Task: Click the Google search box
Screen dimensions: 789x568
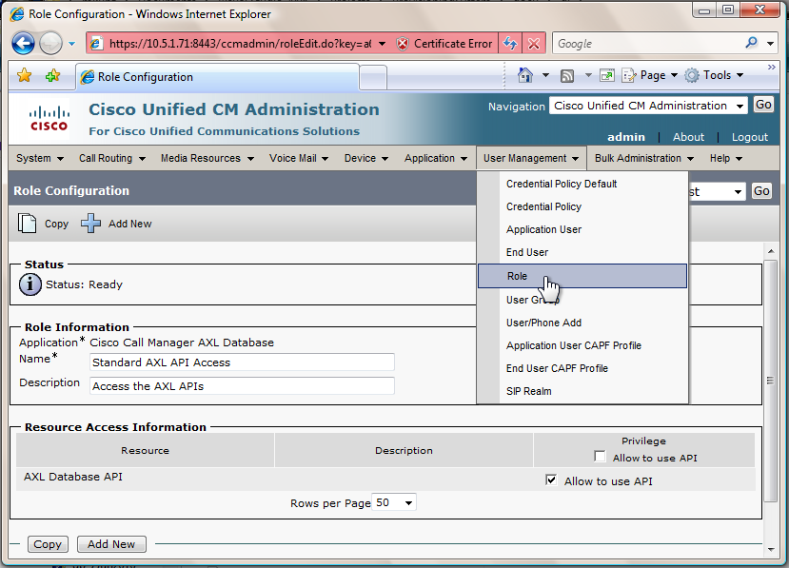Action: (x=648, y=44)
